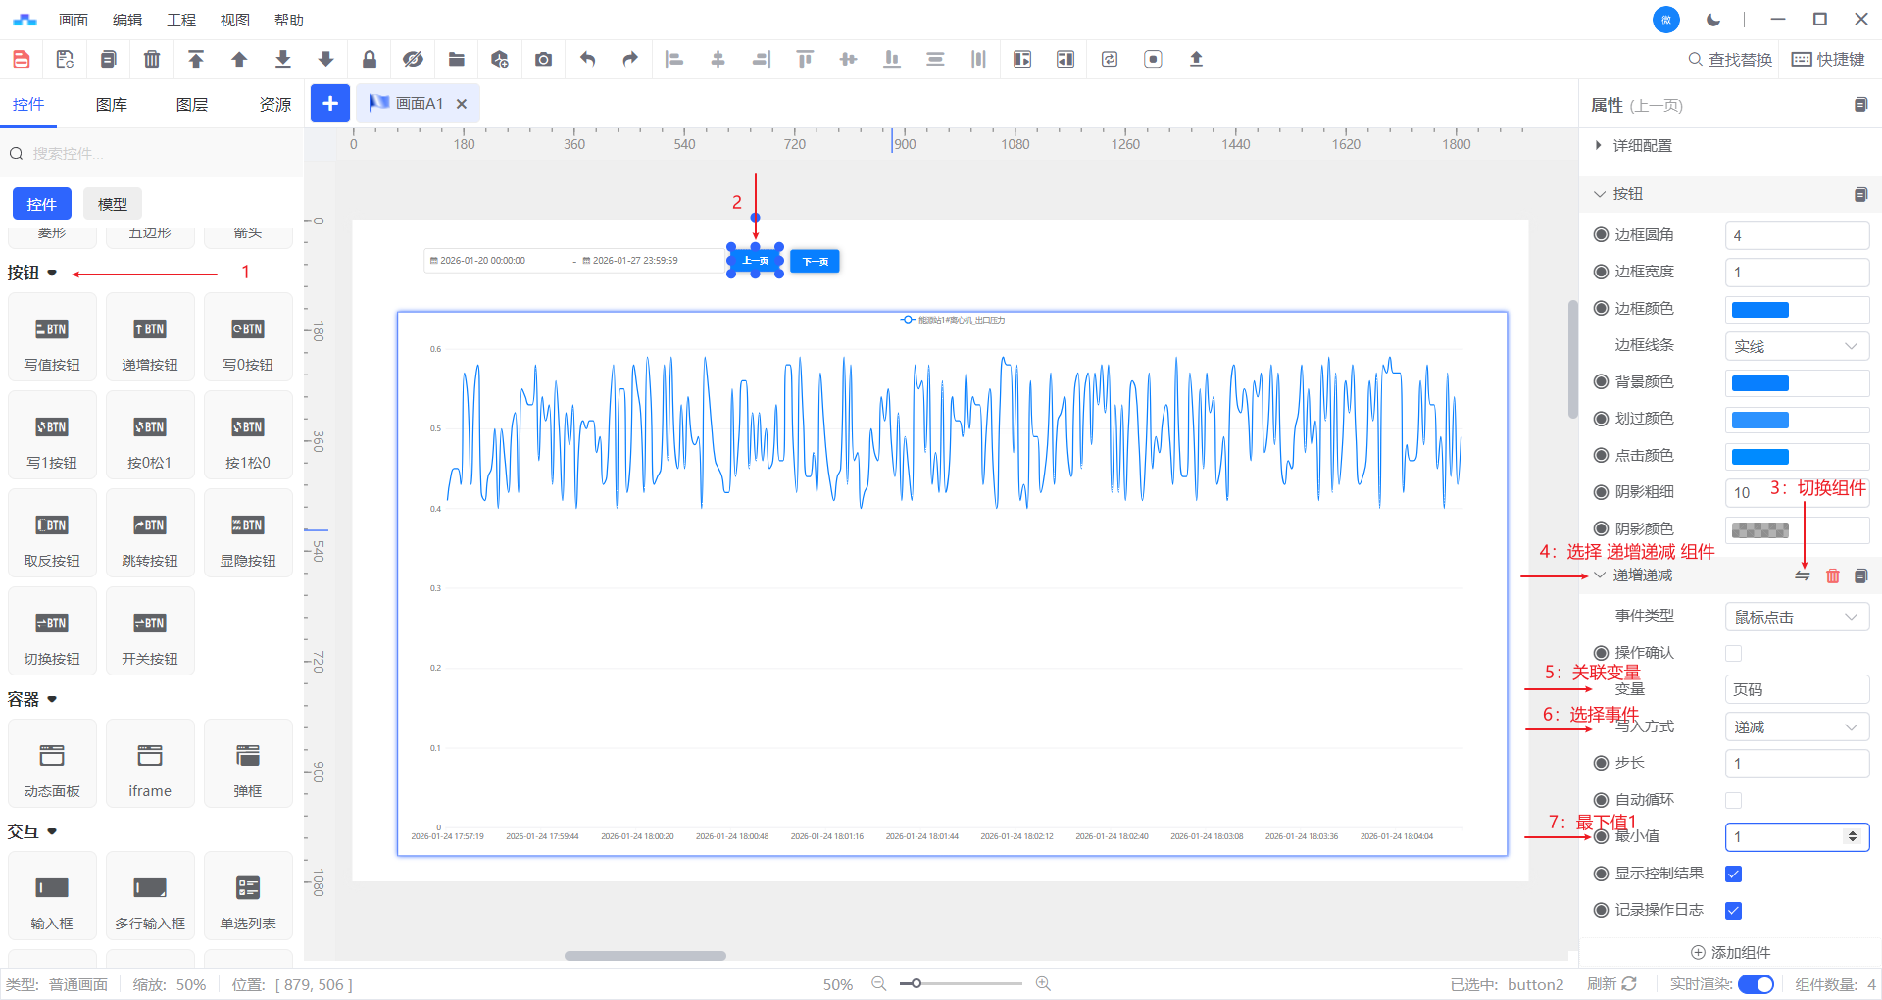Open the 写入方式 dropdown
The width and height of the screenshot is (1882, 1000).
(x=1796, y=726)
